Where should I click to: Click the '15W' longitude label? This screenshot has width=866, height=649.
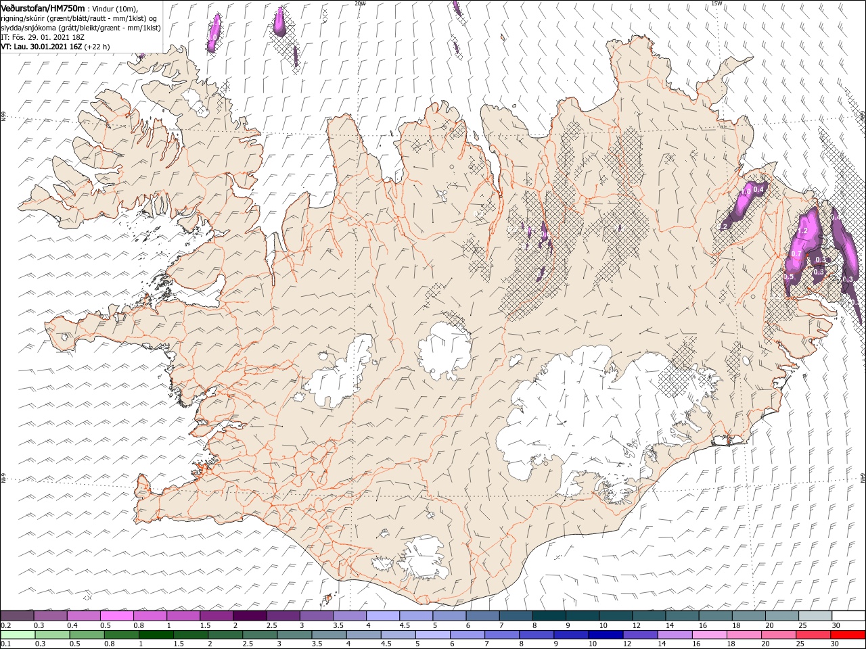tap(716, 3)
